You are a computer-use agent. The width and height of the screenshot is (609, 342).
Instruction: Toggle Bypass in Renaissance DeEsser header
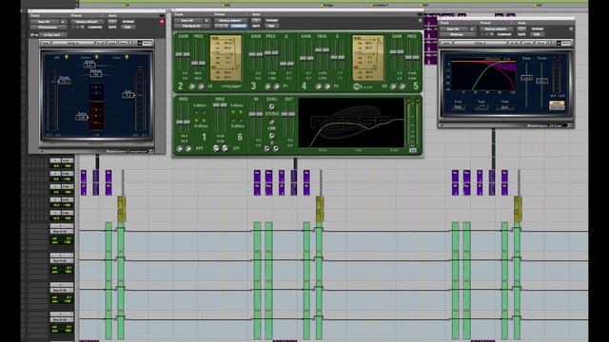[x=538, y=28]
